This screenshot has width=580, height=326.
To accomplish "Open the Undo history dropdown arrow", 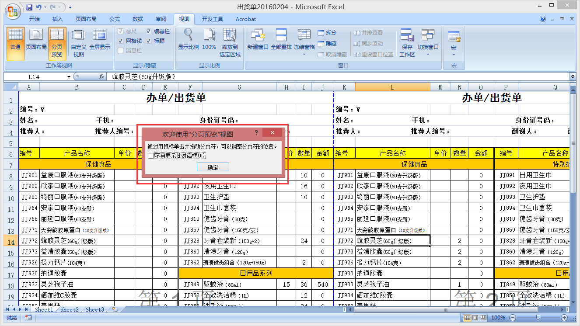I will click(x=45, y=7).
